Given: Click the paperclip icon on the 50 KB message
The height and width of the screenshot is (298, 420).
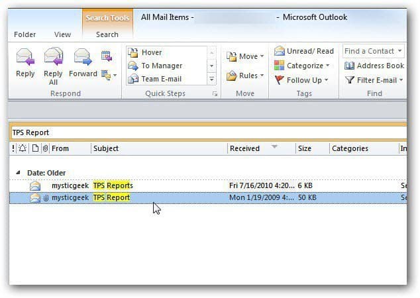Looking at the screenshot, I should [46, 198].
